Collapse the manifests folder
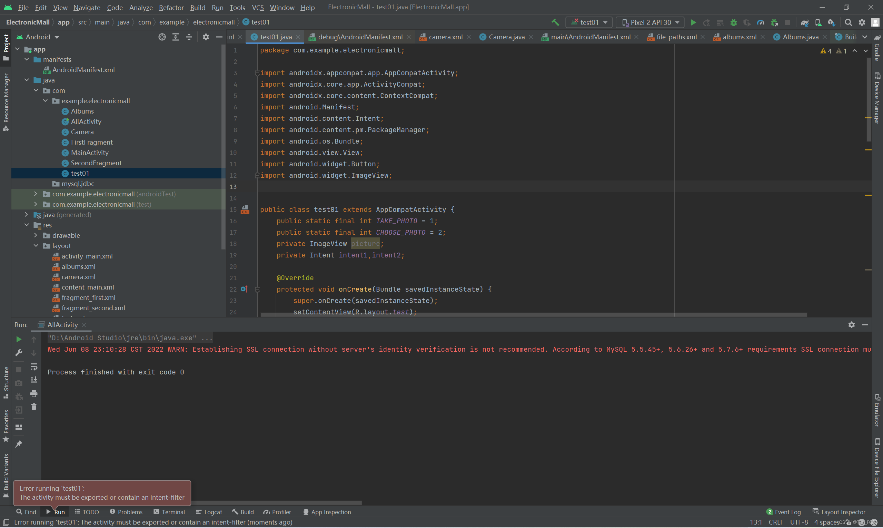 pos(27,59)
